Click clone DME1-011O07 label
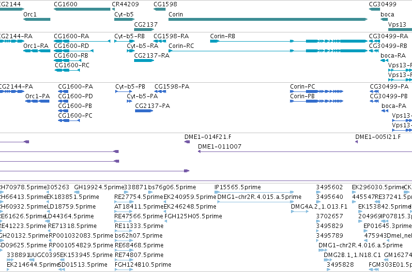The height and width of the screenshot is (272, 412). coord(220,147)
